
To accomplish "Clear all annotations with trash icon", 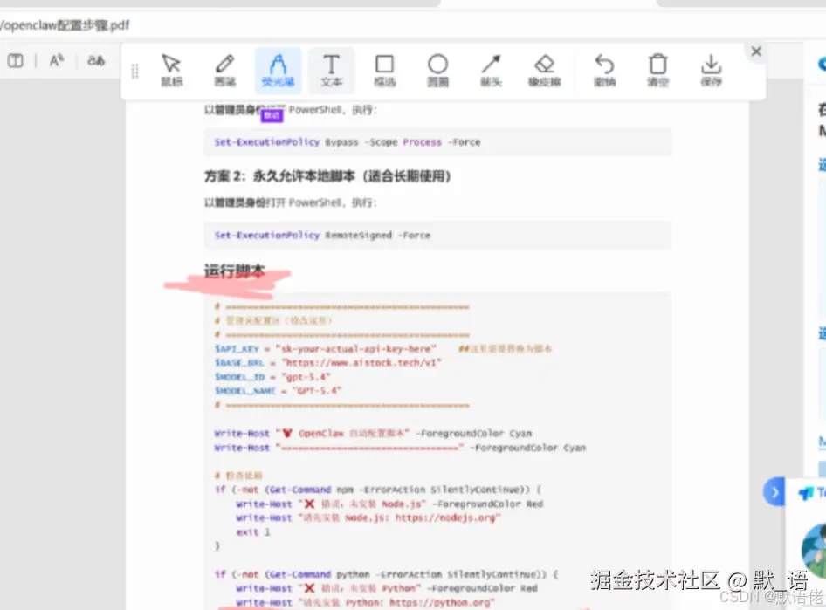I will tap(658, 71).
